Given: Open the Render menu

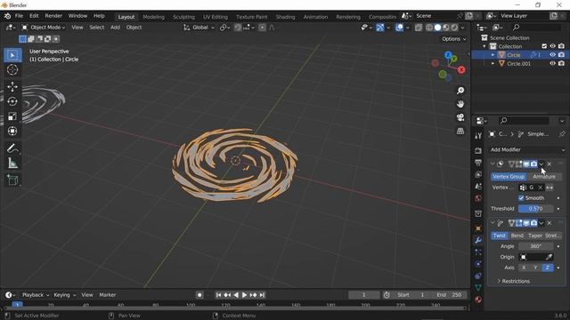Looking at the screenshot, I should [x=53, y=16].
